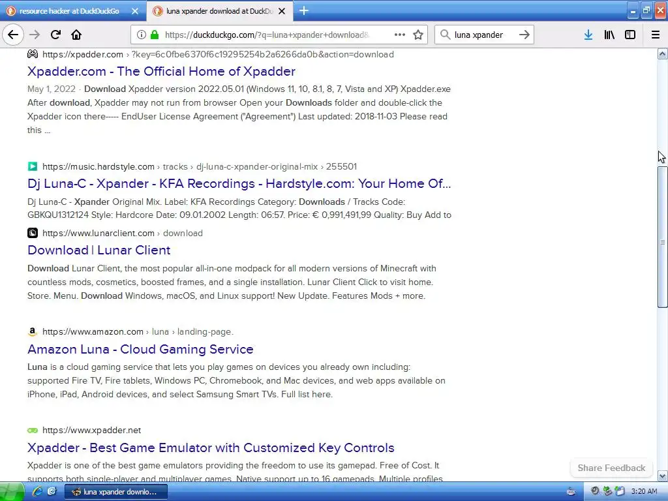The image size is (668, 501).
Task: Click the https://www.amazon.com URL text
Action: pyautogui.click(x=93, y=331)
